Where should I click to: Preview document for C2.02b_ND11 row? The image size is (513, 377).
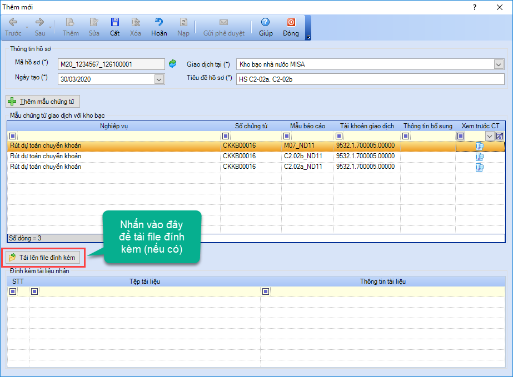pyautogui.click(x=480, y=157)
